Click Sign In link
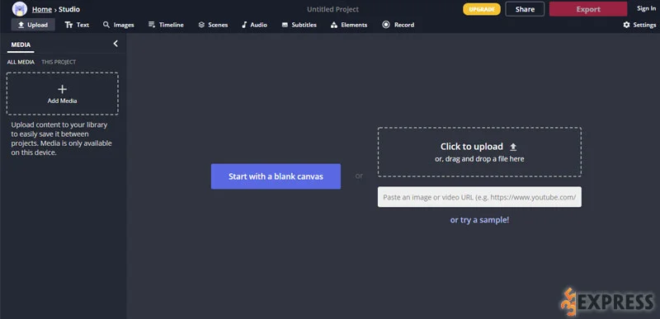The height and width of the screenshot is (319, 660). [x=646, y=8]
